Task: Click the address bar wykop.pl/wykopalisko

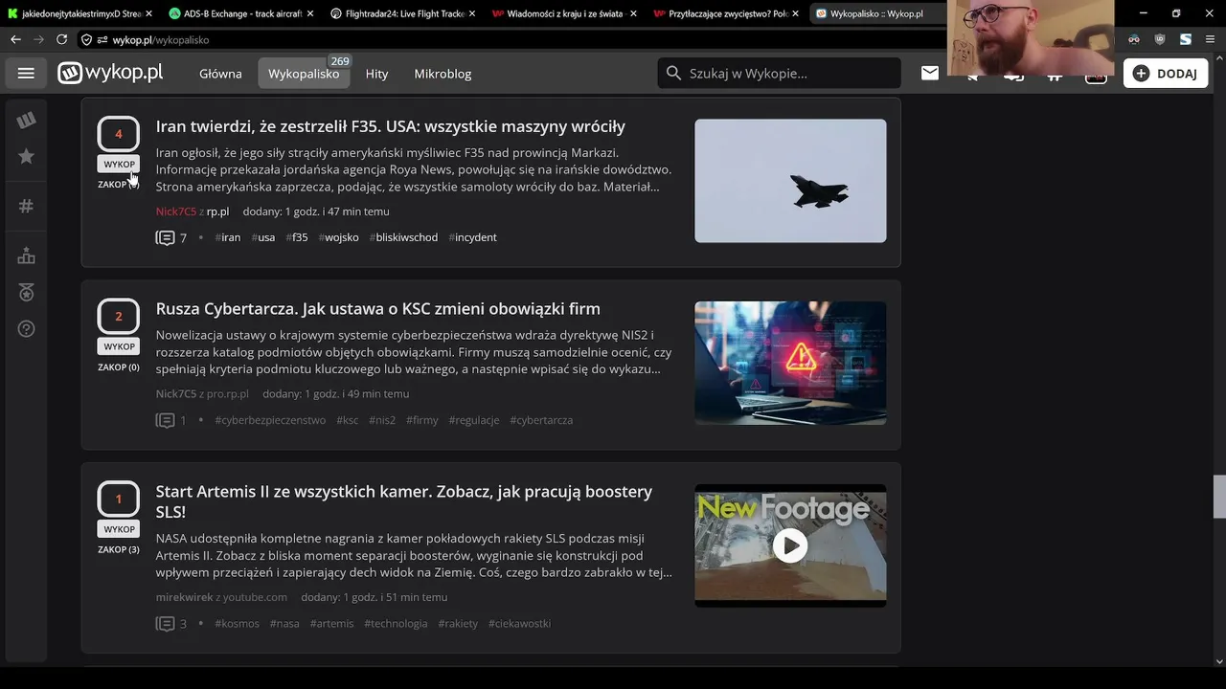Action: (160, 39)
